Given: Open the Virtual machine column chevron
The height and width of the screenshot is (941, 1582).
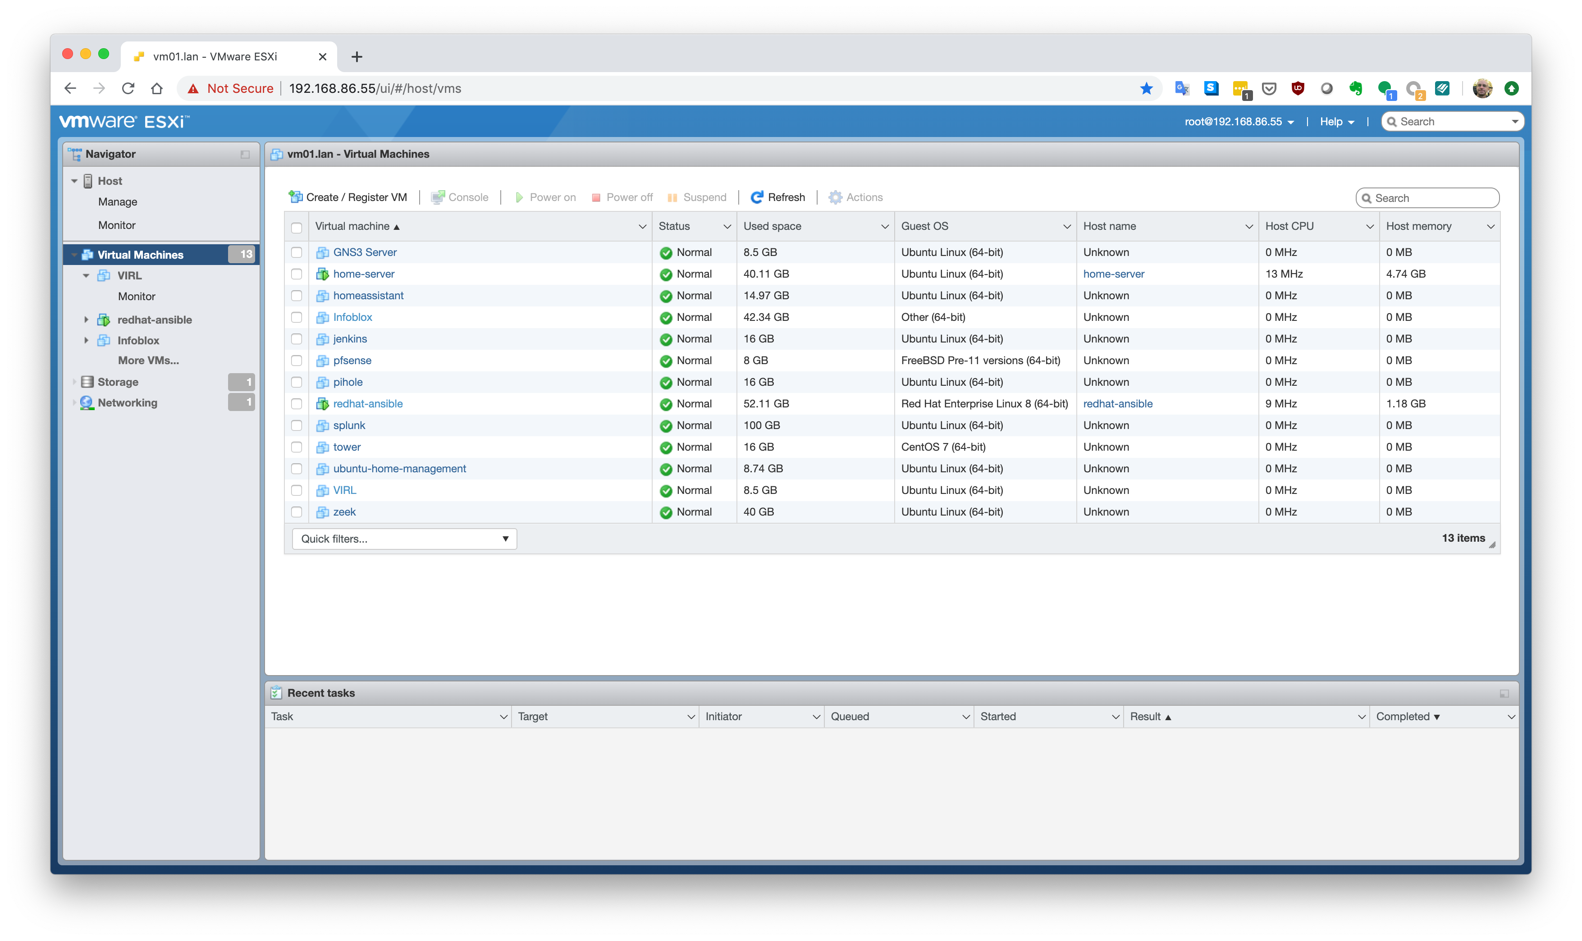Looking at the screenshot, I should (642, 226).
